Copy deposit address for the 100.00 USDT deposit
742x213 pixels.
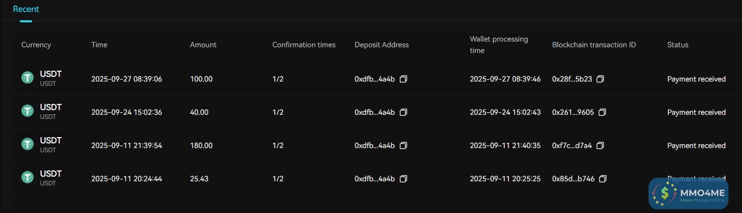coord(403,79)
